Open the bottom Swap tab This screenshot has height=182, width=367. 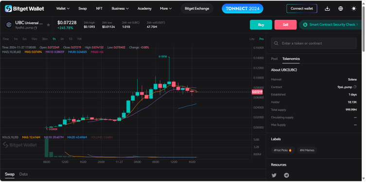point(10,174)
